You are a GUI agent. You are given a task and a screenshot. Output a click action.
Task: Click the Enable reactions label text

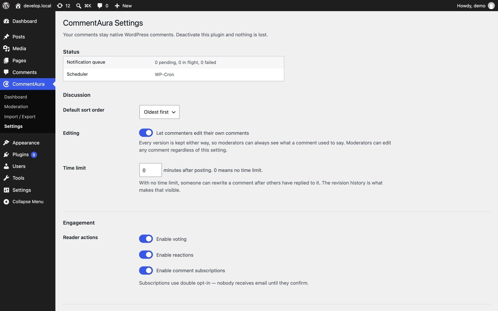coord(175,255)
